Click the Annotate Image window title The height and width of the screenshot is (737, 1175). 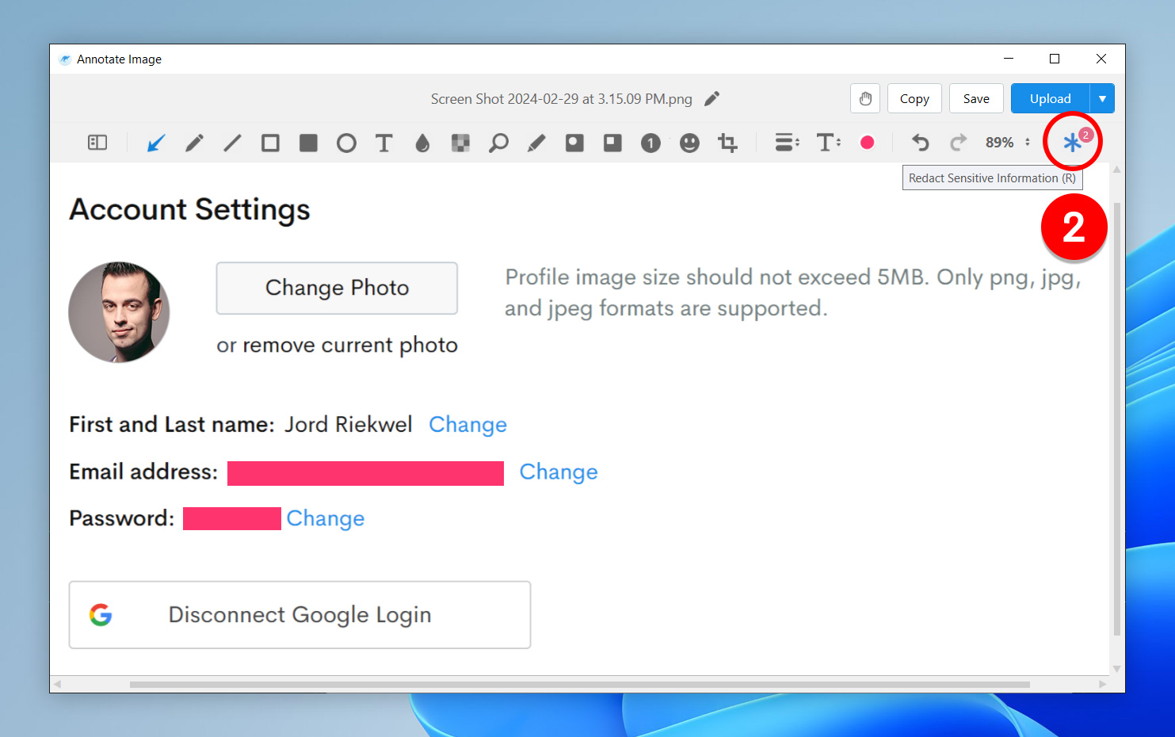(119, 59)
